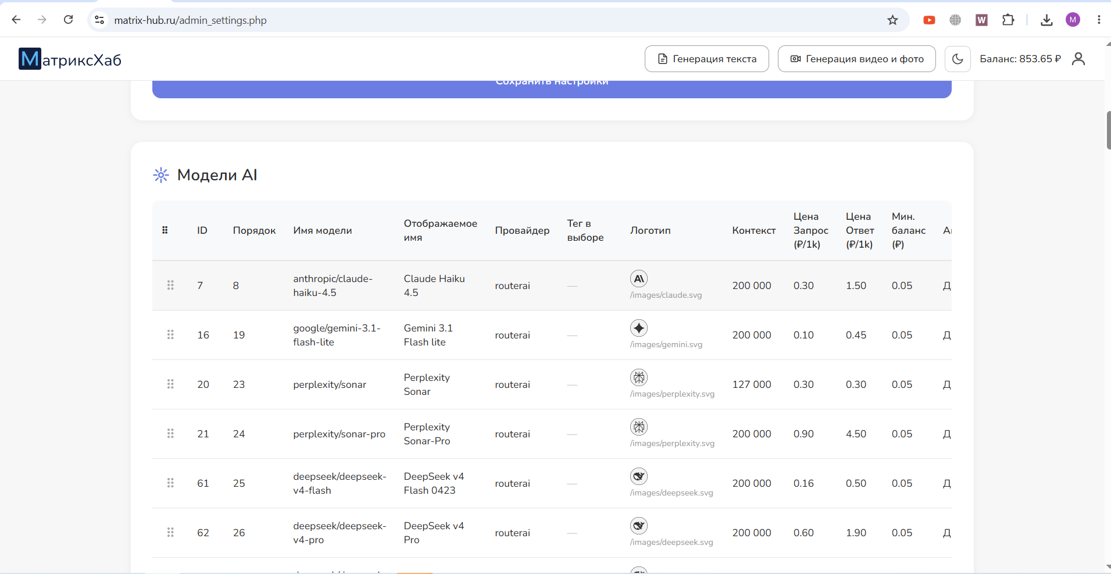Grab the drag handle of the Claude Haiku 4.5 row

(x=170, y=285)
